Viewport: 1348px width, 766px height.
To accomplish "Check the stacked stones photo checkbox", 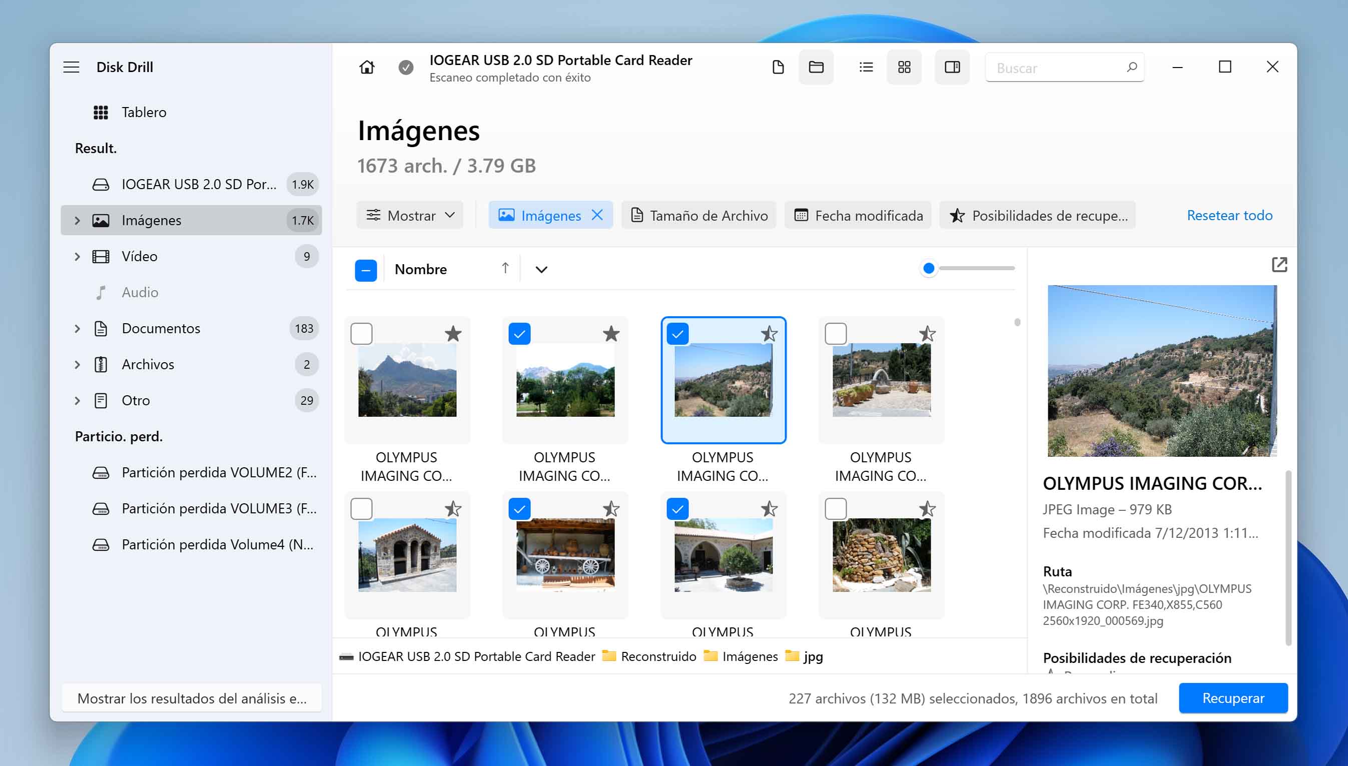I will point(836,509).
